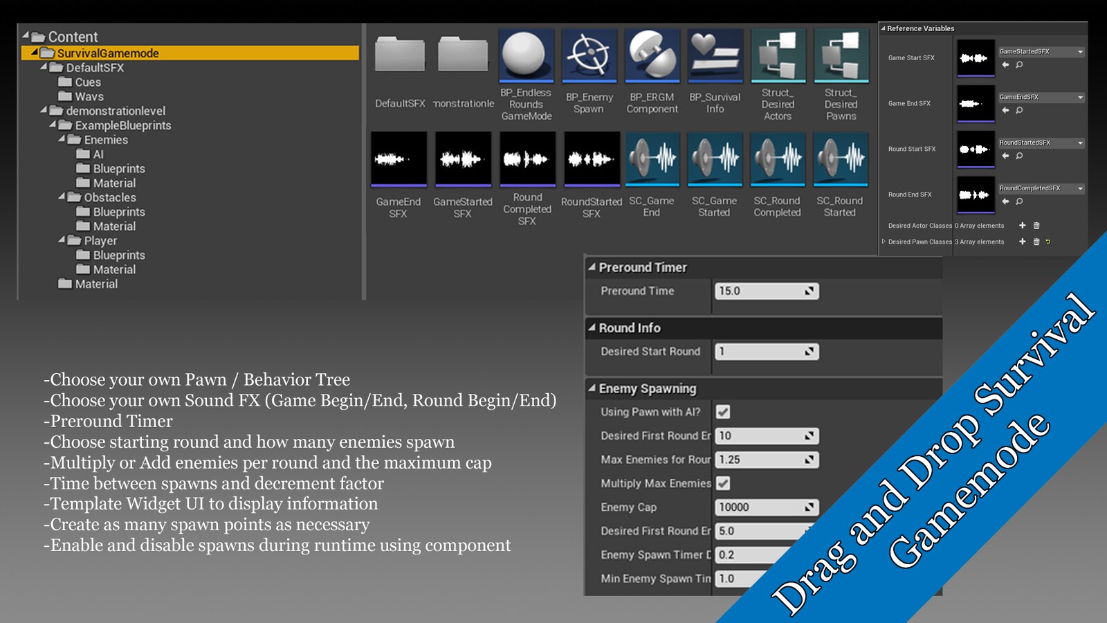This screenshot has height=623, width=1107.
Task: Select the SurvivalGamemode folder in tree
Action: (190, 53)
